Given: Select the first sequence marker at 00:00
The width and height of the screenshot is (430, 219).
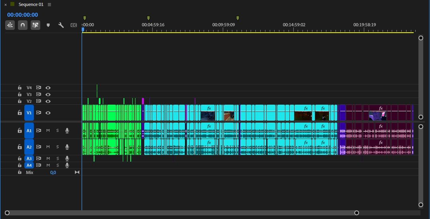Looking at the screenshot, I should point(84,18).
